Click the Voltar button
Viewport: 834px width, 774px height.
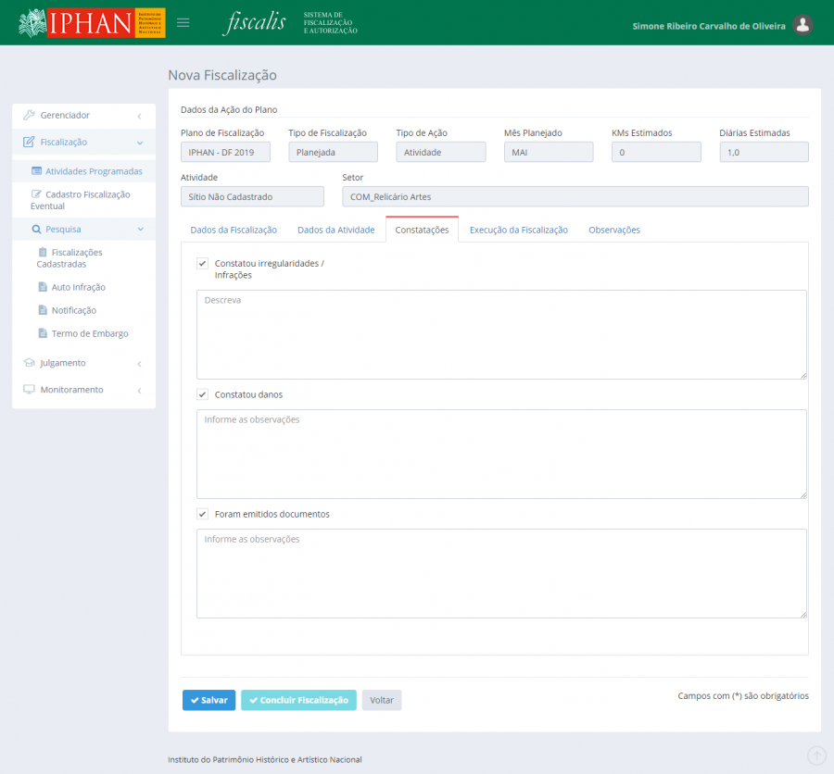point(382,700)
